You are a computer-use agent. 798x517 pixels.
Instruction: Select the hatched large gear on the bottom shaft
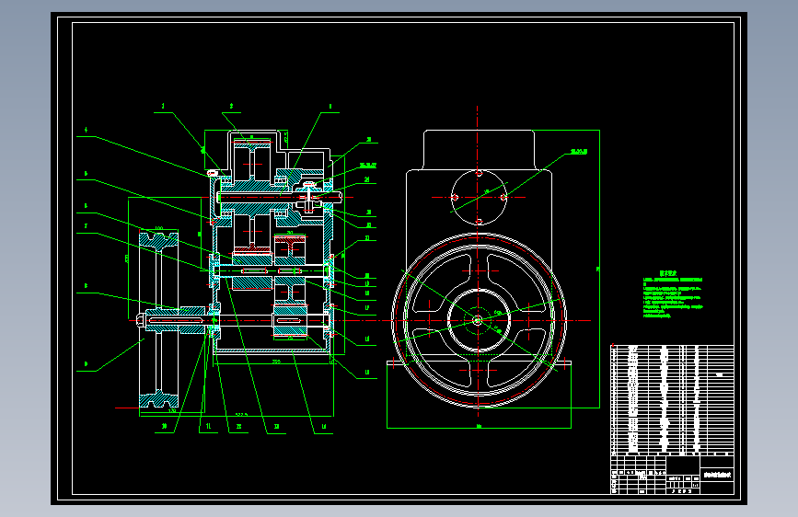[x=290, y=320]
